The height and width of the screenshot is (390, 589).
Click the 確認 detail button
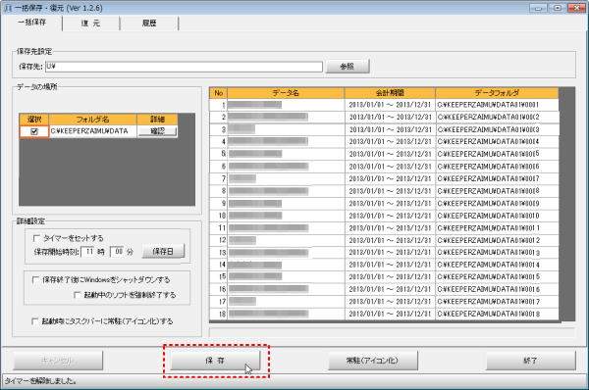click(x=157, y=131)
